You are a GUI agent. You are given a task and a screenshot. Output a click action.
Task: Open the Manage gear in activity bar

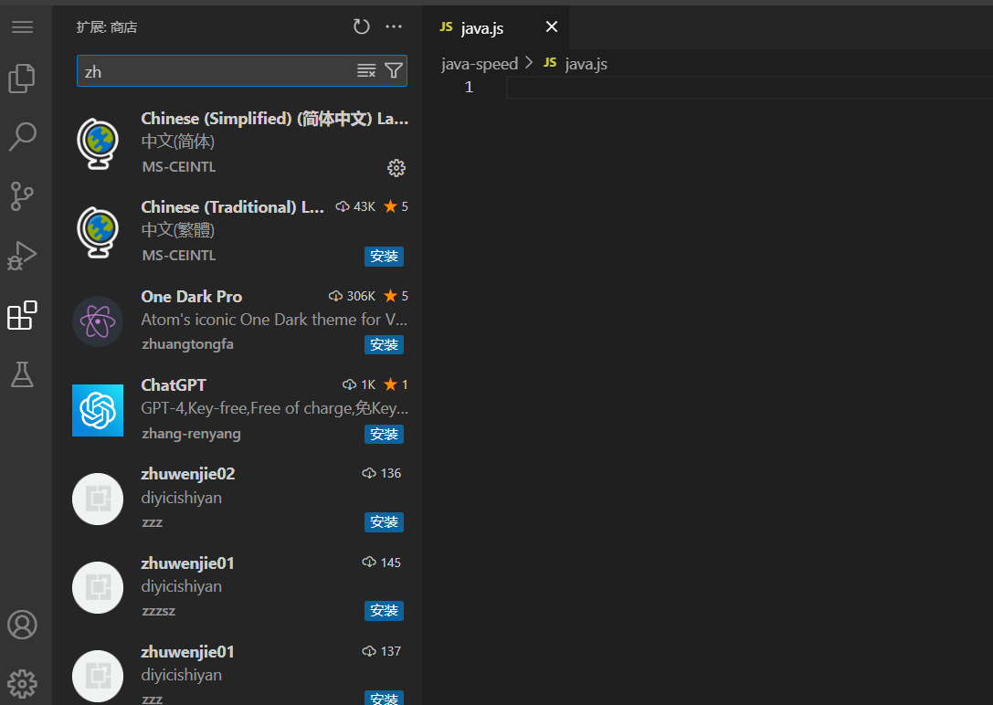click(22, 684)
